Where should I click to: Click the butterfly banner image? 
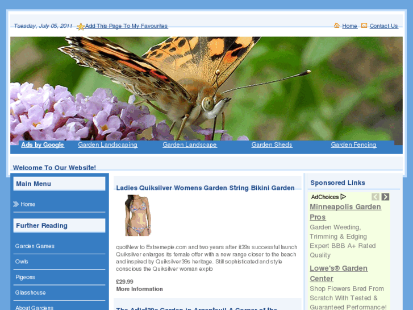(206, 89)
